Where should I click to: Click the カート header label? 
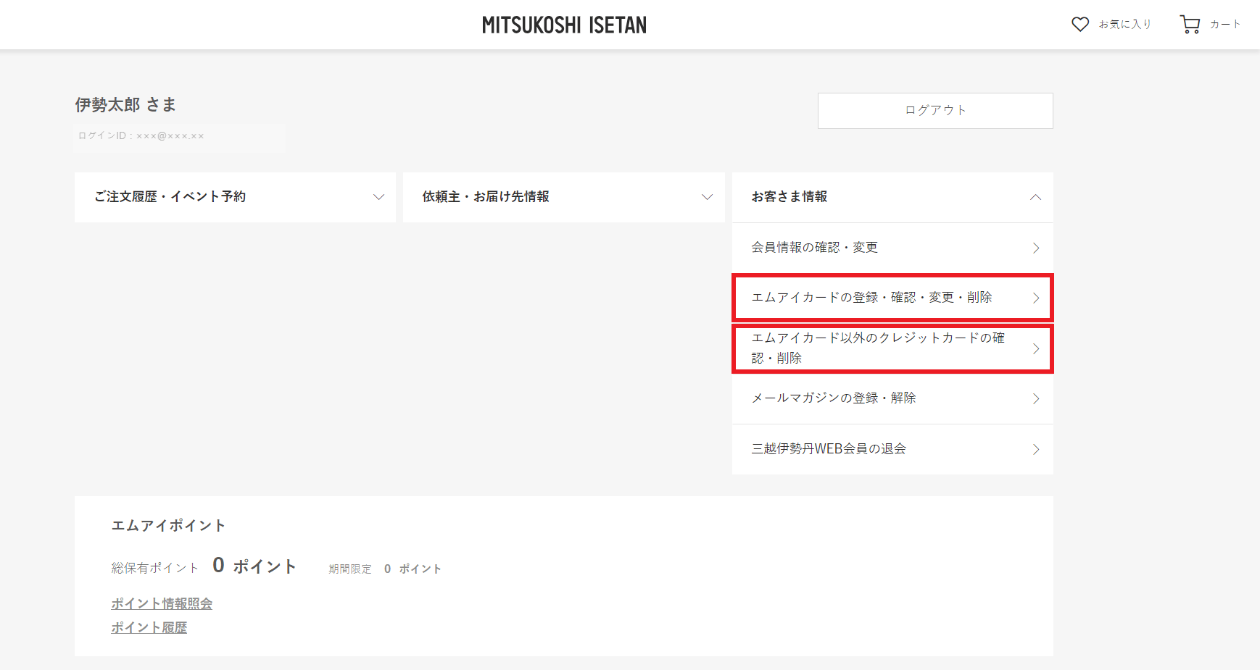[x=1224, y=25]
